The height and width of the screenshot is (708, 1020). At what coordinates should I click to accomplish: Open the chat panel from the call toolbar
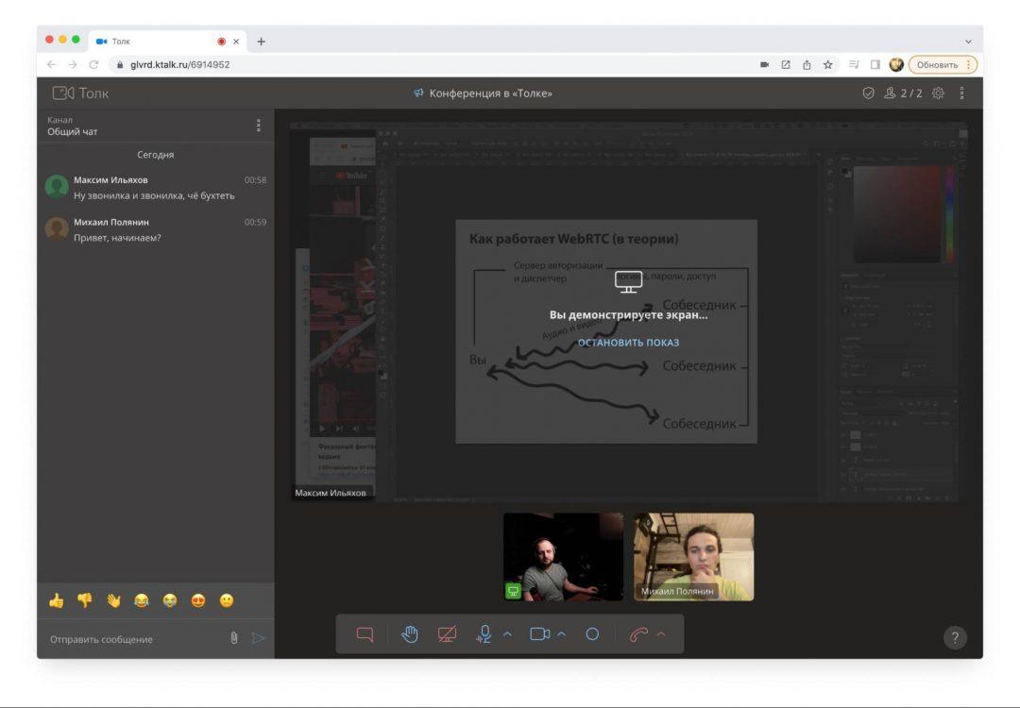click(x=365, y=634)
